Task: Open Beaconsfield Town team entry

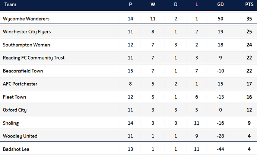Action: [x=23, y=71]
